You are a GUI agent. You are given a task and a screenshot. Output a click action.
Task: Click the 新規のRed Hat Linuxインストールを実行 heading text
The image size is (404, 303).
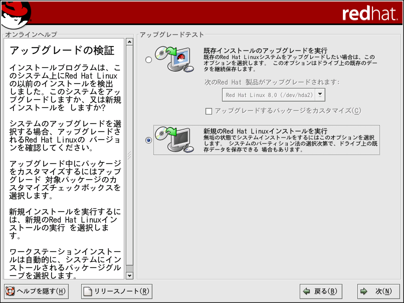coord(265,131)
